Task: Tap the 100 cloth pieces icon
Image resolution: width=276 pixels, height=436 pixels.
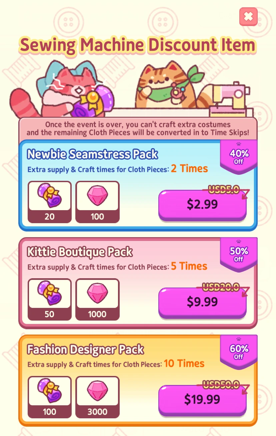Action: click(49, 397)
